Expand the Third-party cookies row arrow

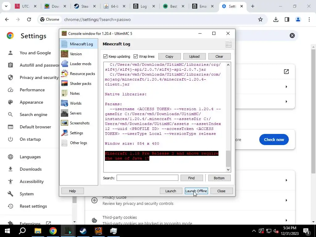(x=286, y=220)
